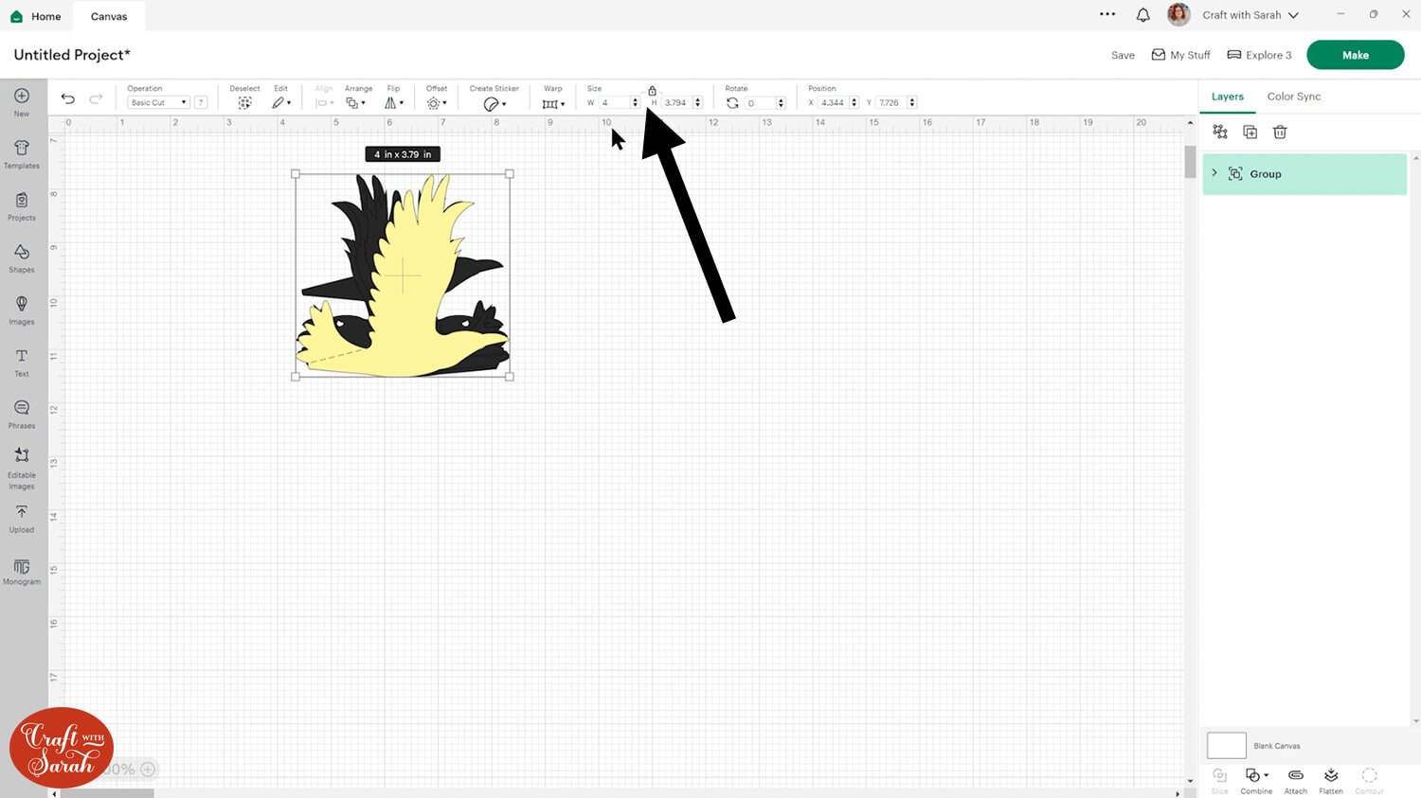Viewport: 1421px width, 798px height.
Task: Open the Images library
Action: tap(22, 310)
